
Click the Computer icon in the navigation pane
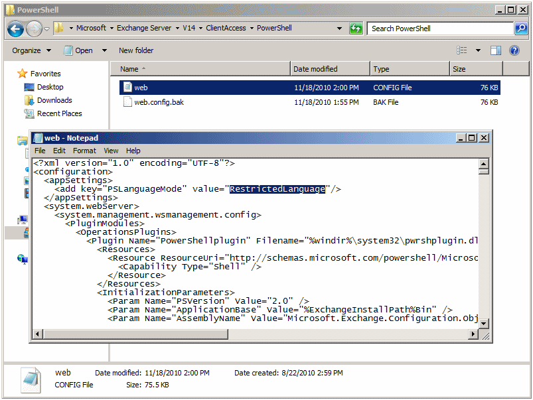click(23, 220)
